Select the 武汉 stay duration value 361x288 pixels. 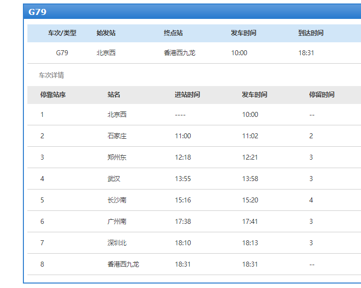click(311, 179)
